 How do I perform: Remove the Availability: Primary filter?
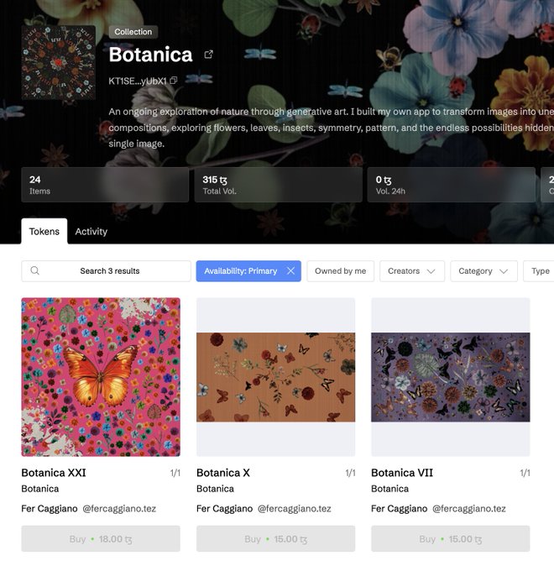290,271
